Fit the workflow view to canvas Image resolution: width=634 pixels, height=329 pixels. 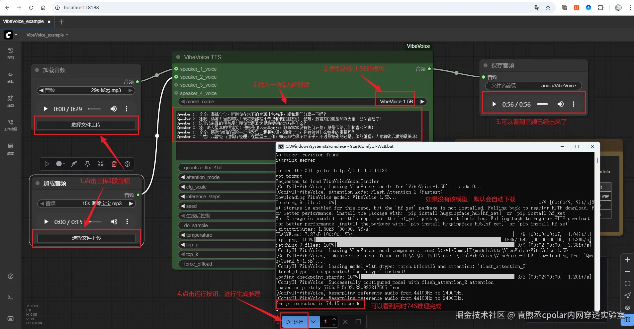pos(627,284)
